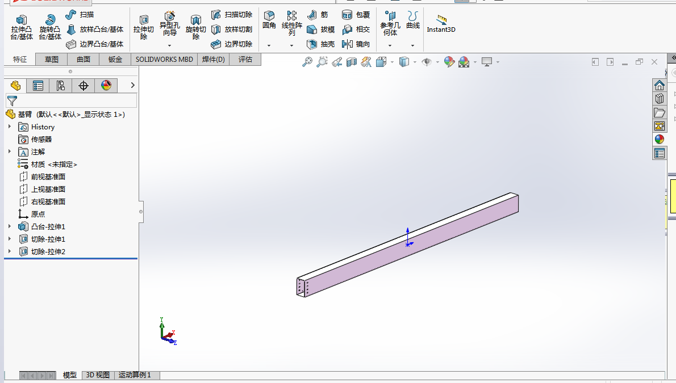Image resolution: width=676 pixels, height=383 pixels.
Task: Open the DisplayManager color ball tab
Action: click(x=106, y=86)
